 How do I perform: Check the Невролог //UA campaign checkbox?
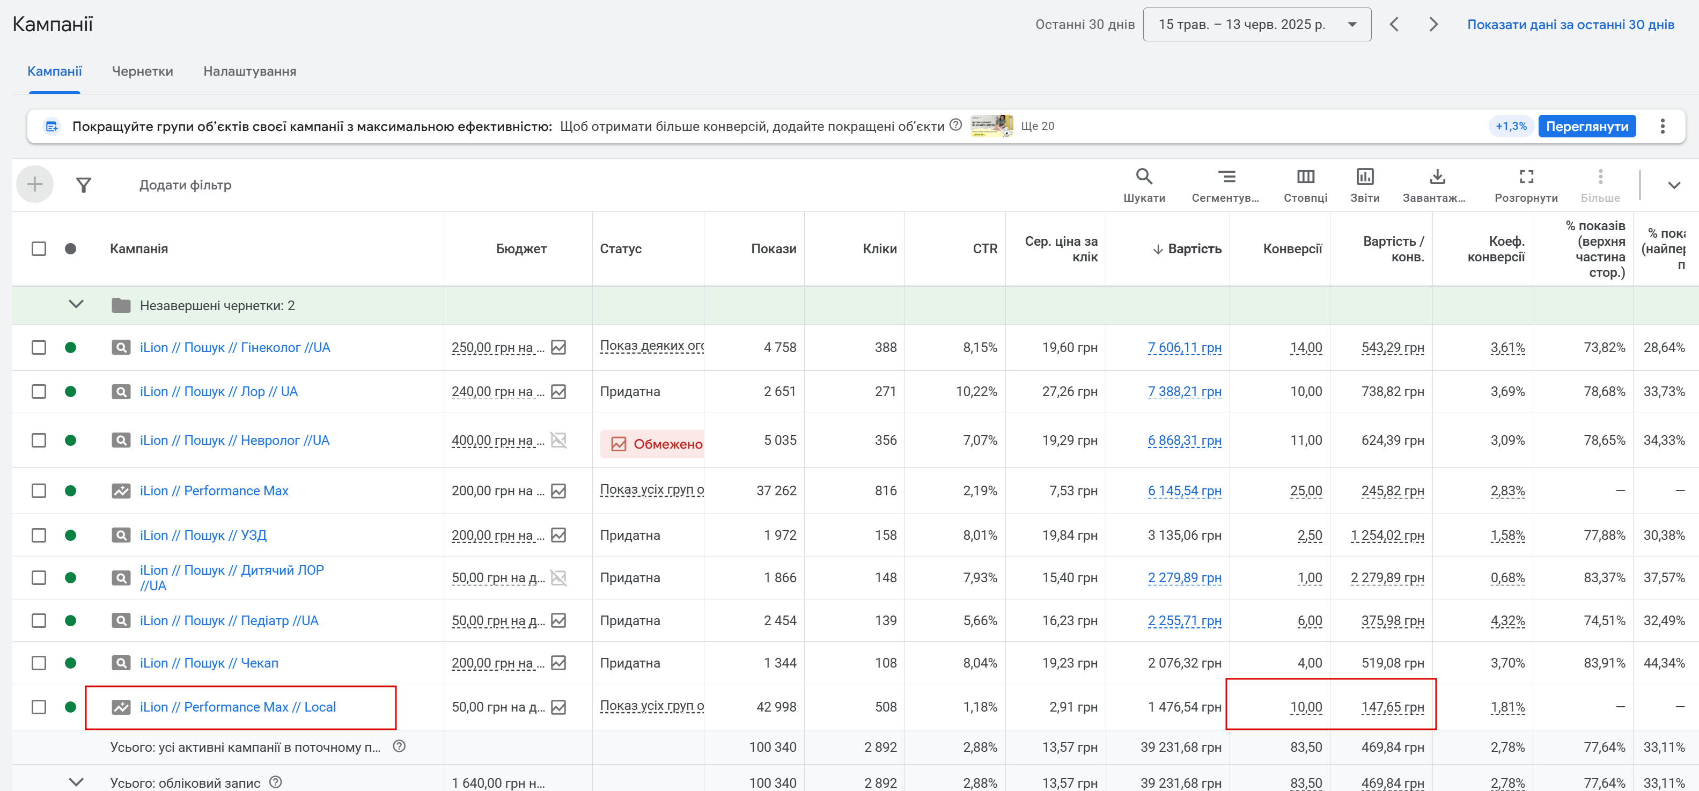click(x=39, y=440)
